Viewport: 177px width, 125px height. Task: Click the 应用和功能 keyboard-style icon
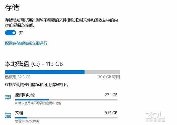(8, 97)
